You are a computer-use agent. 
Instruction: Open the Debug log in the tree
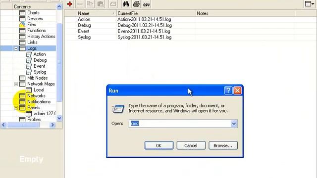click(x=40, y=60)
